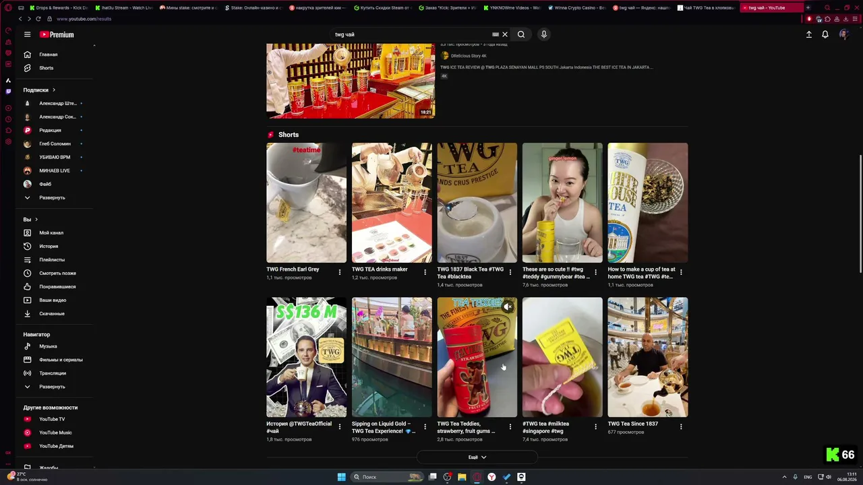The width and height of the screenshot is (863, 485).
Task: Open the Dilelicious Story 4K channel link
Action: tap(469, 56)
